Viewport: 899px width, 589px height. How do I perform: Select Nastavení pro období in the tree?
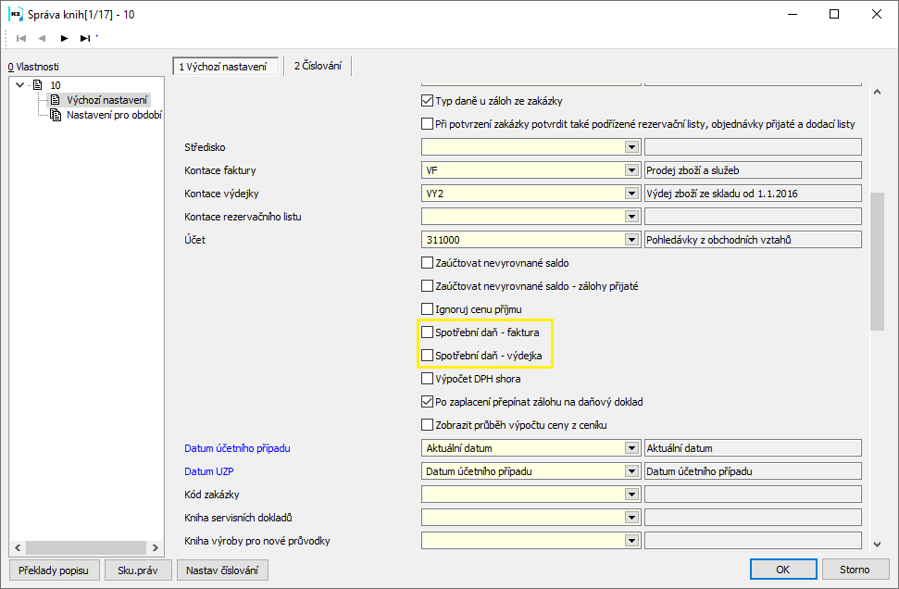[x=114, y=115]
